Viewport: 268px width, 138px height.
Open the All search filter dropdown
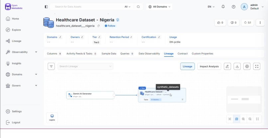(x=127, y=7)
